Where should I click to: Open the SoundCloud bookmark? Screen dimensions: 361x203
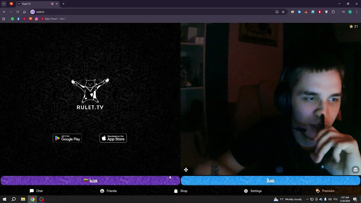click(30, 19)
